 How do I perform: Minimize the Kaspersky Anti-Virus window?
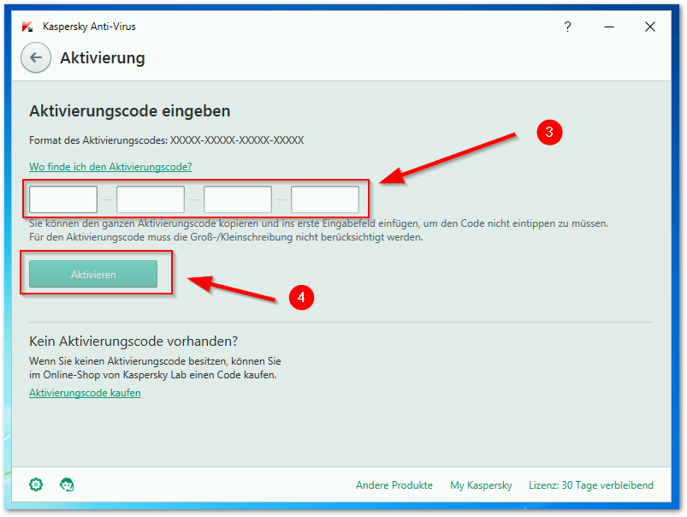point(609,27)
